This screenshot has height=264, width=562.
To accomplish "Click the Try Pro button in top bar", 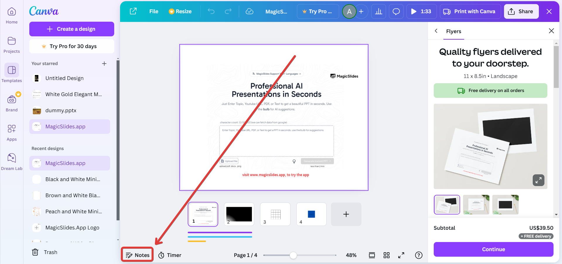I will tap(318, 11).
